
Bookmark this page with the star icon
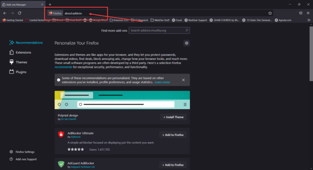pyautogui.click(x=270, y=13)
